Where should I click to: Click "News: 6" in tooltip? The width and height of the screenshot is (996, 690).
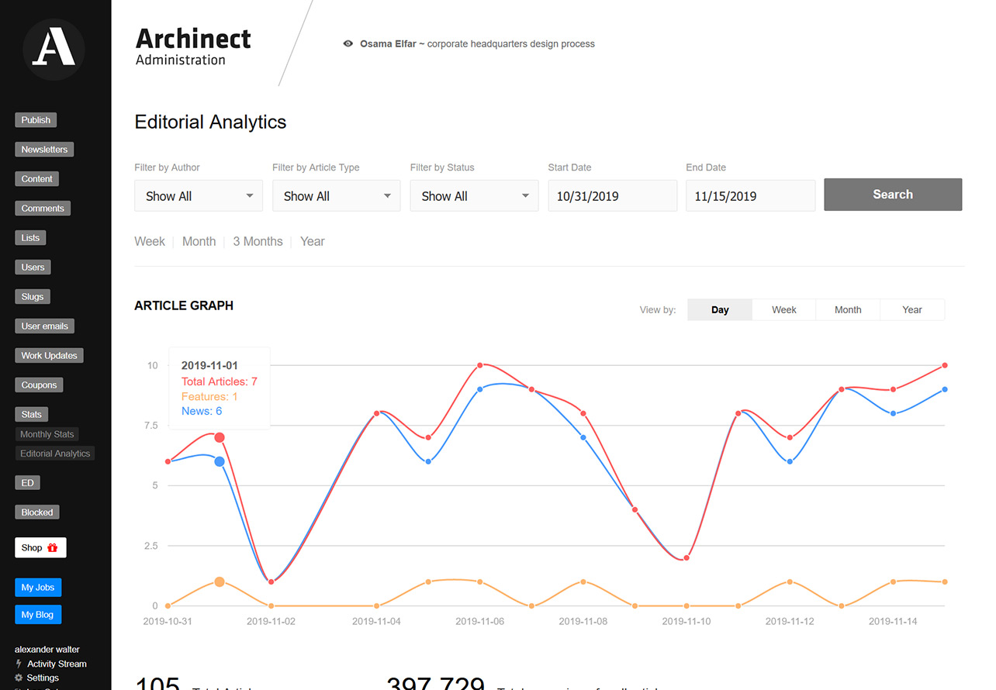coord(202,411)
